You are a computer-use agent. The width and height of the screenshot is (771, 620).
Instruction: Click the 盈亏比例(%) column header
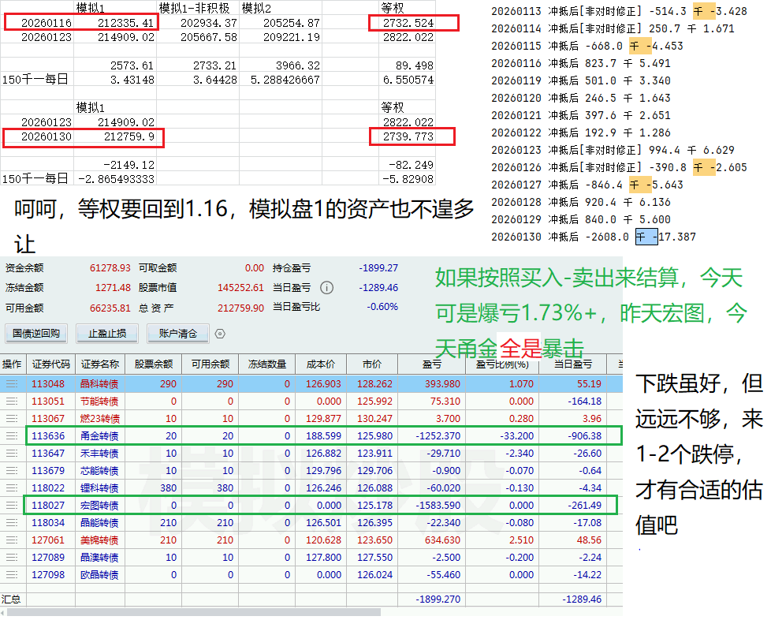tap(502, 364)
